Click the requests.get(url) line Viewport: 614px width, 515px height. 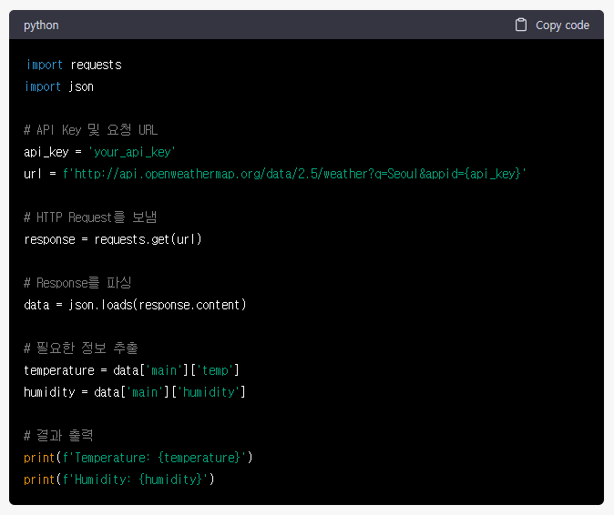pyautogui.click(x=113, y=239)
